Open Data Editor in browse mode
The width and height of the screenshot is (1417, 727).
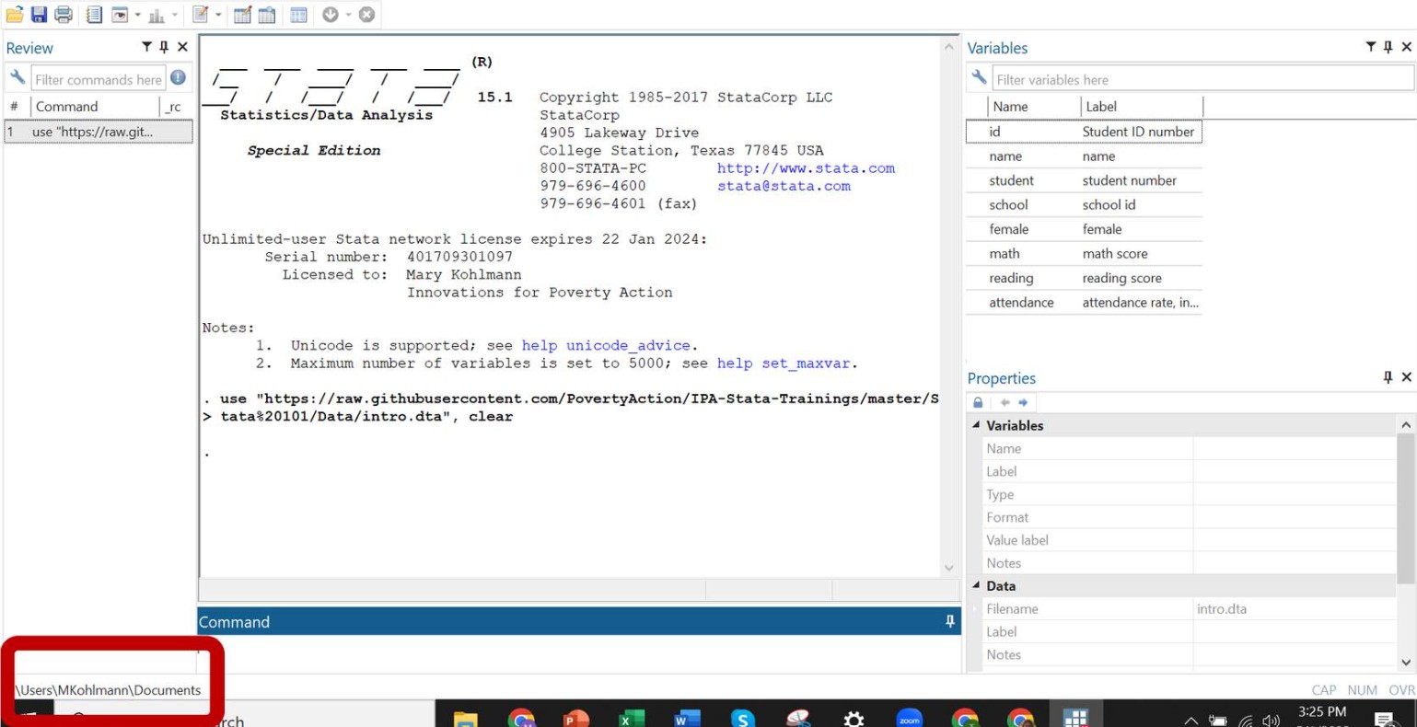(267, 15)
